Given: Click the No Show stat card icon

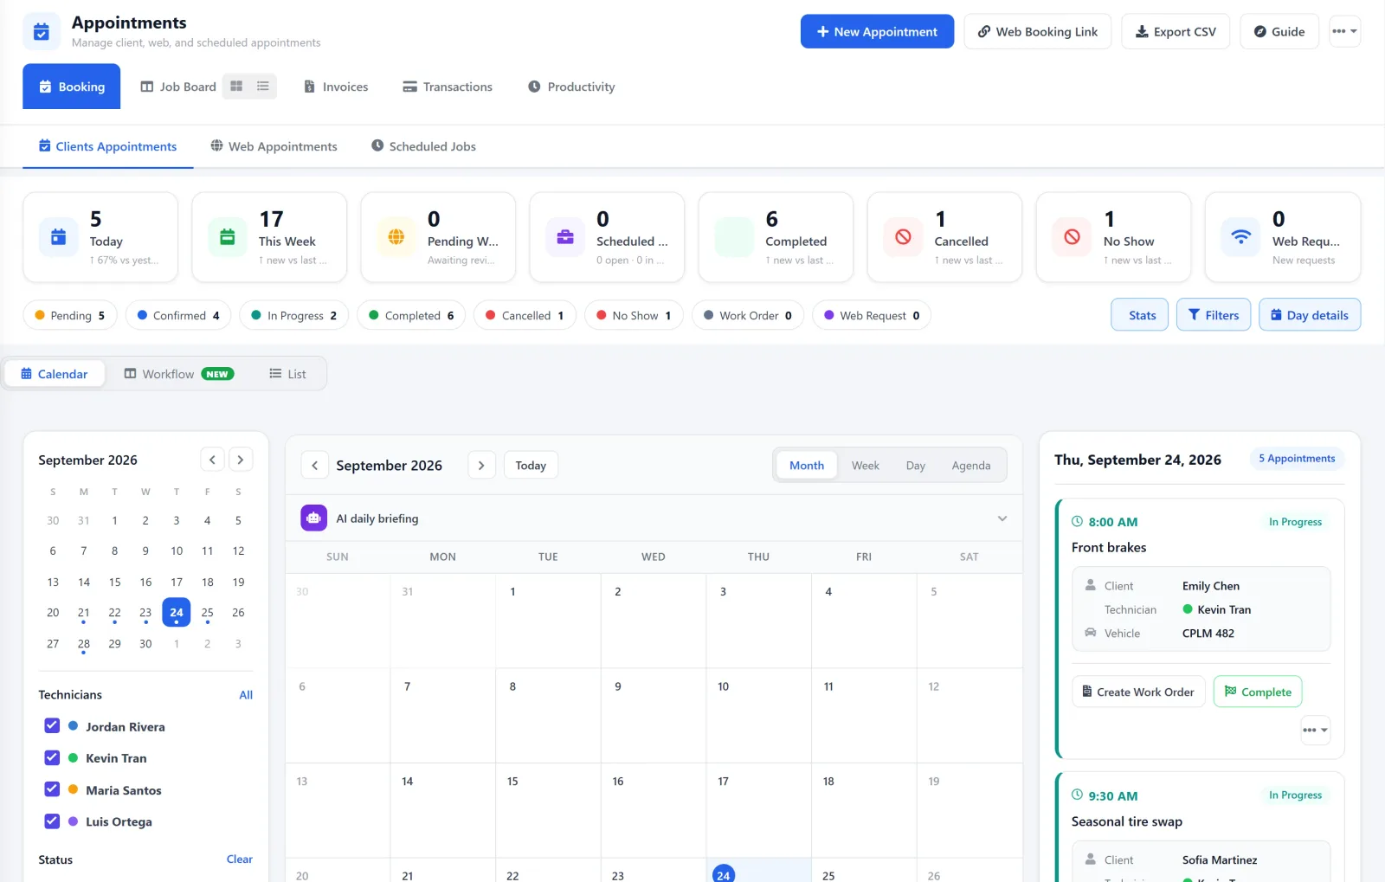Looking at the screenshot, I should pos(1072,237).
